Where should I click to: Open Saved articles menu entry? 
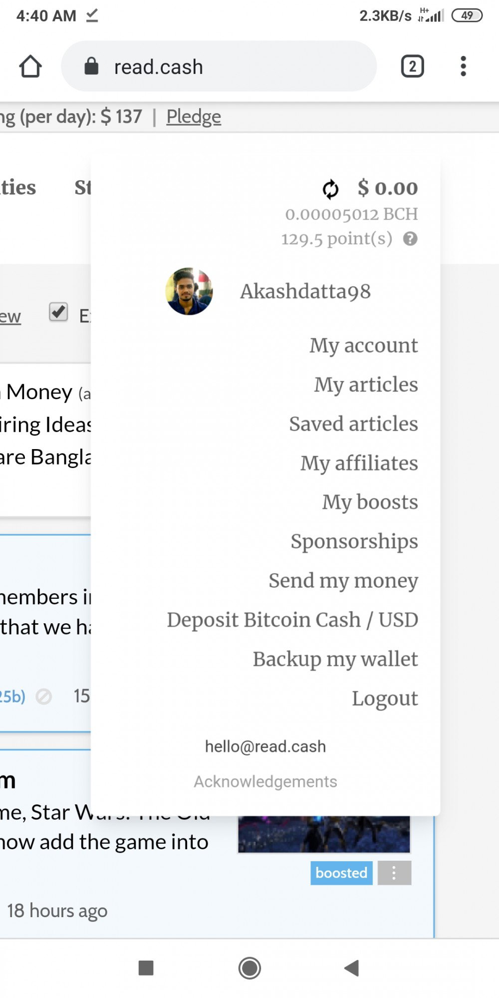click(x=354, y=424)
